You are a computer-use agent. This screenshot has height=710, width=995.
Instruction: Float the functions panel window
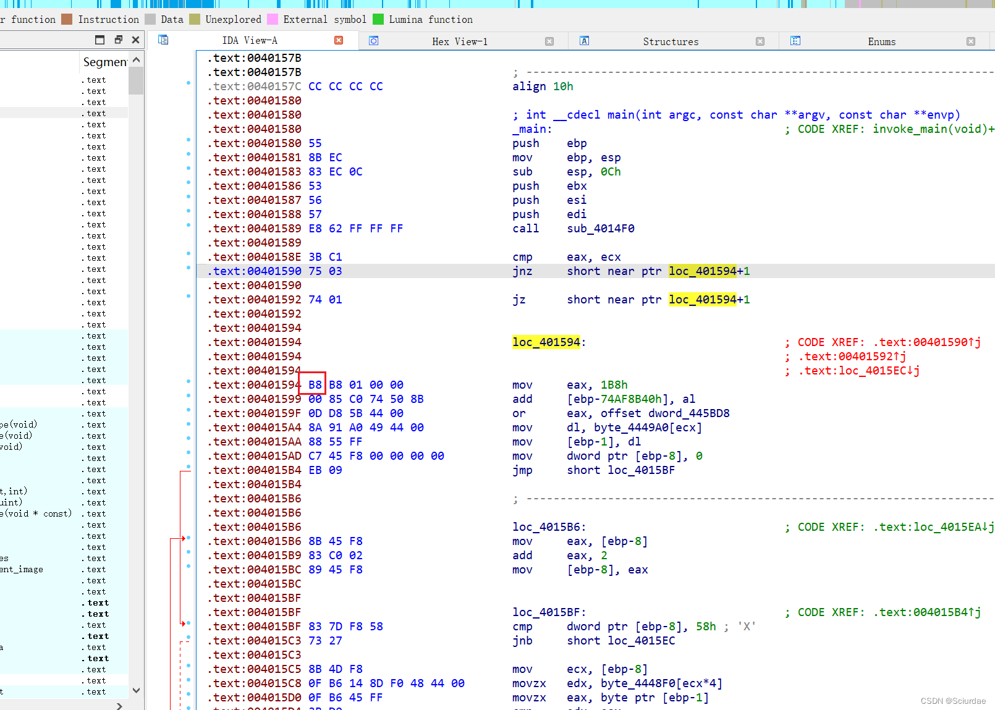pos(119,40)
